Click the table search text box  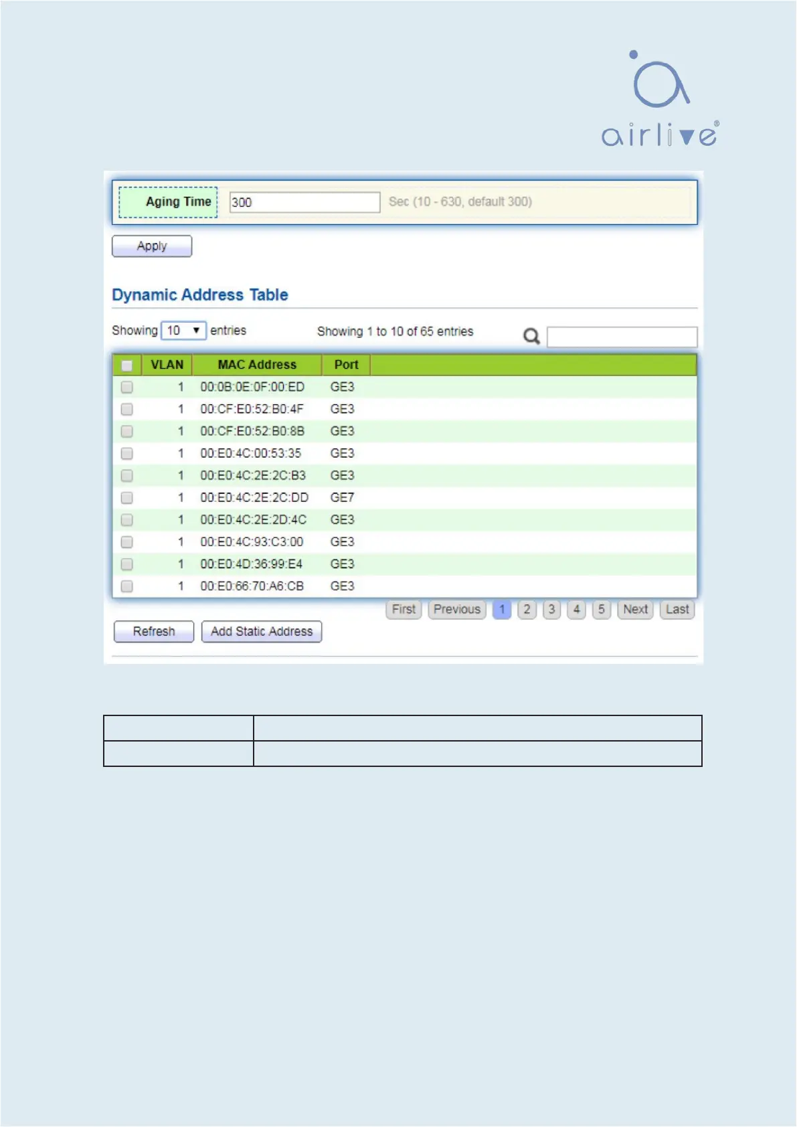pos(622,337)
